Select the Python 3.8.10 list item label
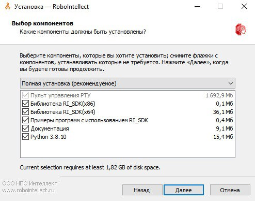This screenshot has height=201, width=255. point(49,137)
